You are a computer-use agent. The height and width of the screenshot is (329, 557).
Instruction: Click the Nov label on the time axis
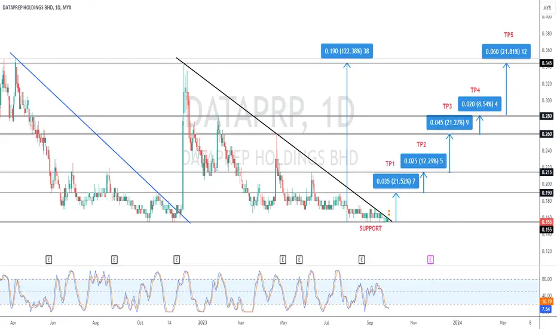414,323
